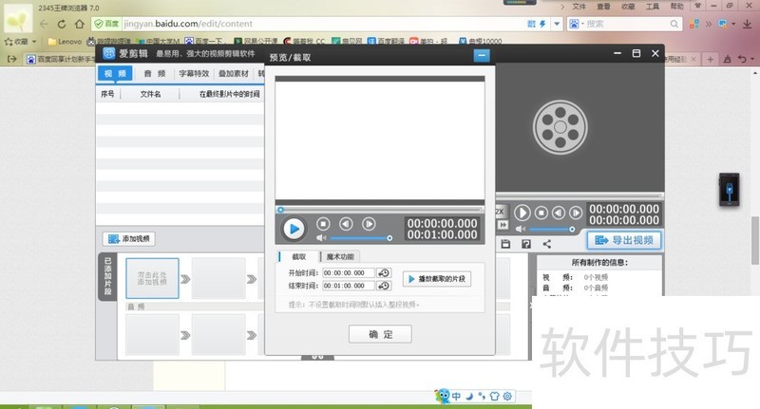Mute the speaker icon in preview dialog

tap(321, 238)
